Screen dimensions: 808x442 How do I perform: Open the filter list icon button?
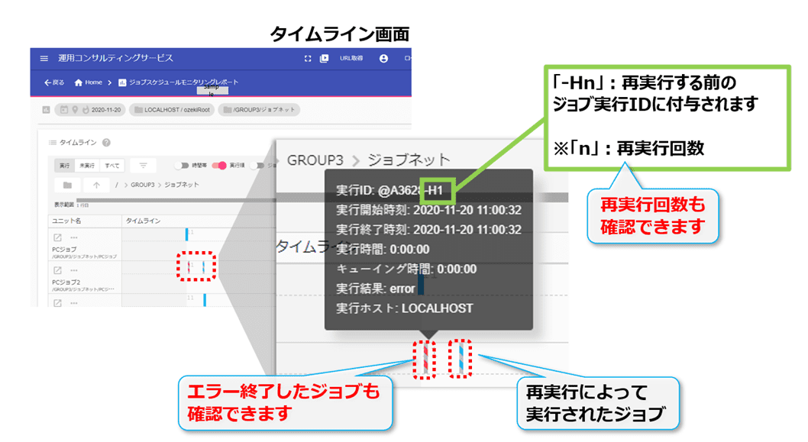pos(143,165)
